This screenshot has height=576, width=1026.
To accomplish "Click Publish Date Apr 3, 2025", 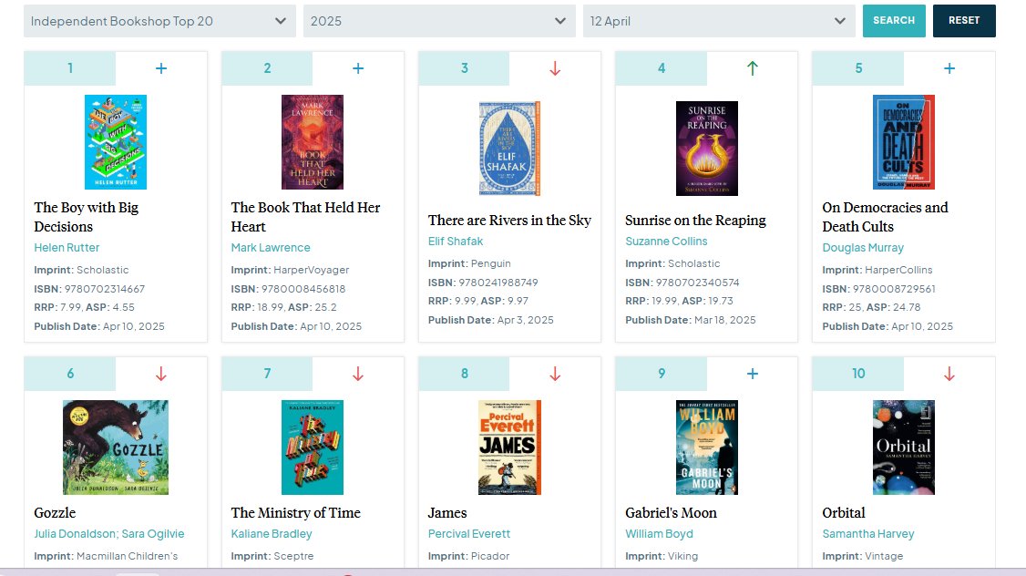I will (491, 320).
